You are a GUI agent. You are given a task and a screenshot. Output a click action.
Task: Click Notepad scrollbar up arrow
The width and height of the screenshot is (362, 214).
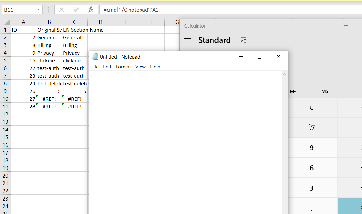click(x=285, y=74)
